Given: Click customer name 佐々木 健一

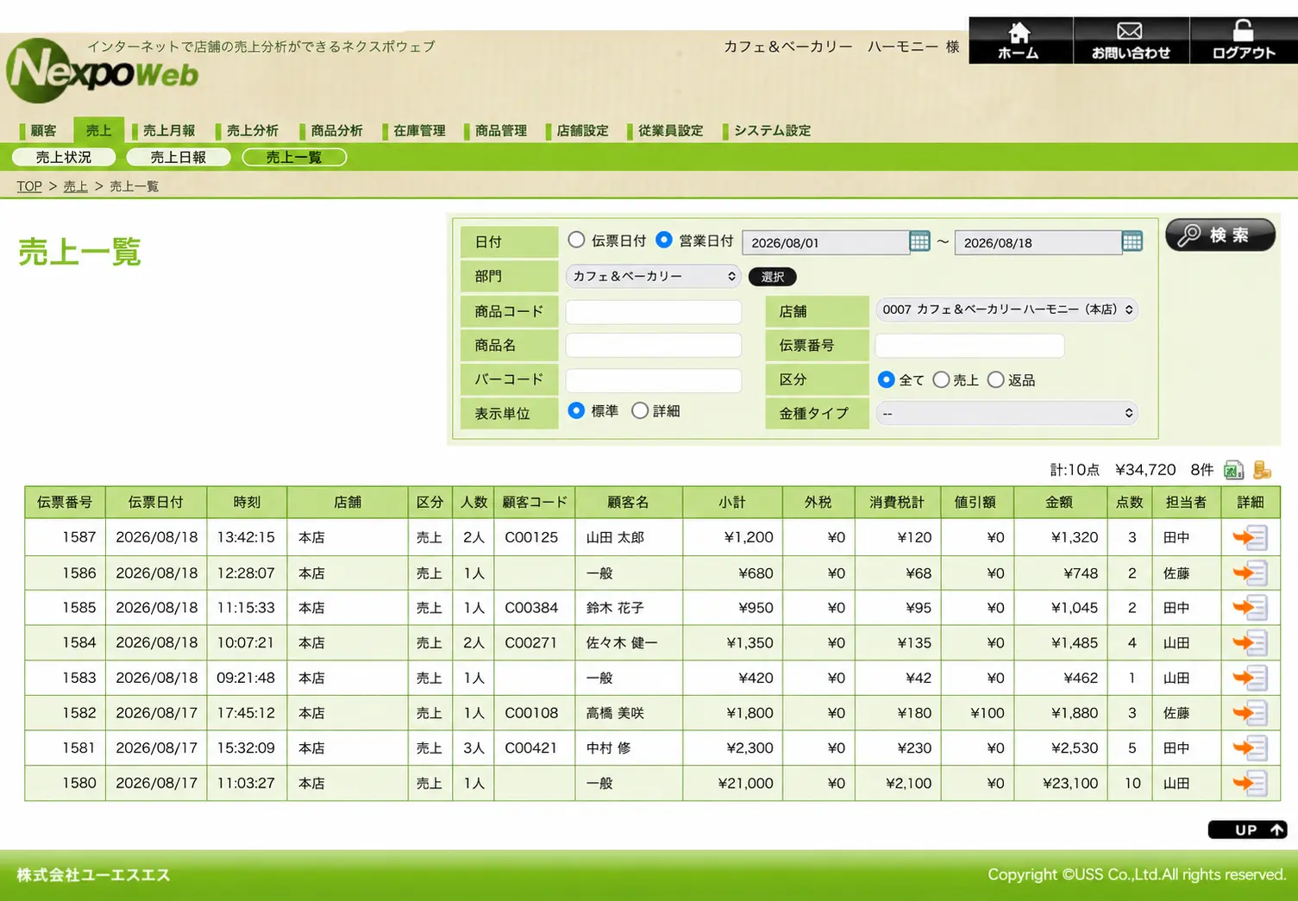Looking at the screenshot, I should coord(621,643).
